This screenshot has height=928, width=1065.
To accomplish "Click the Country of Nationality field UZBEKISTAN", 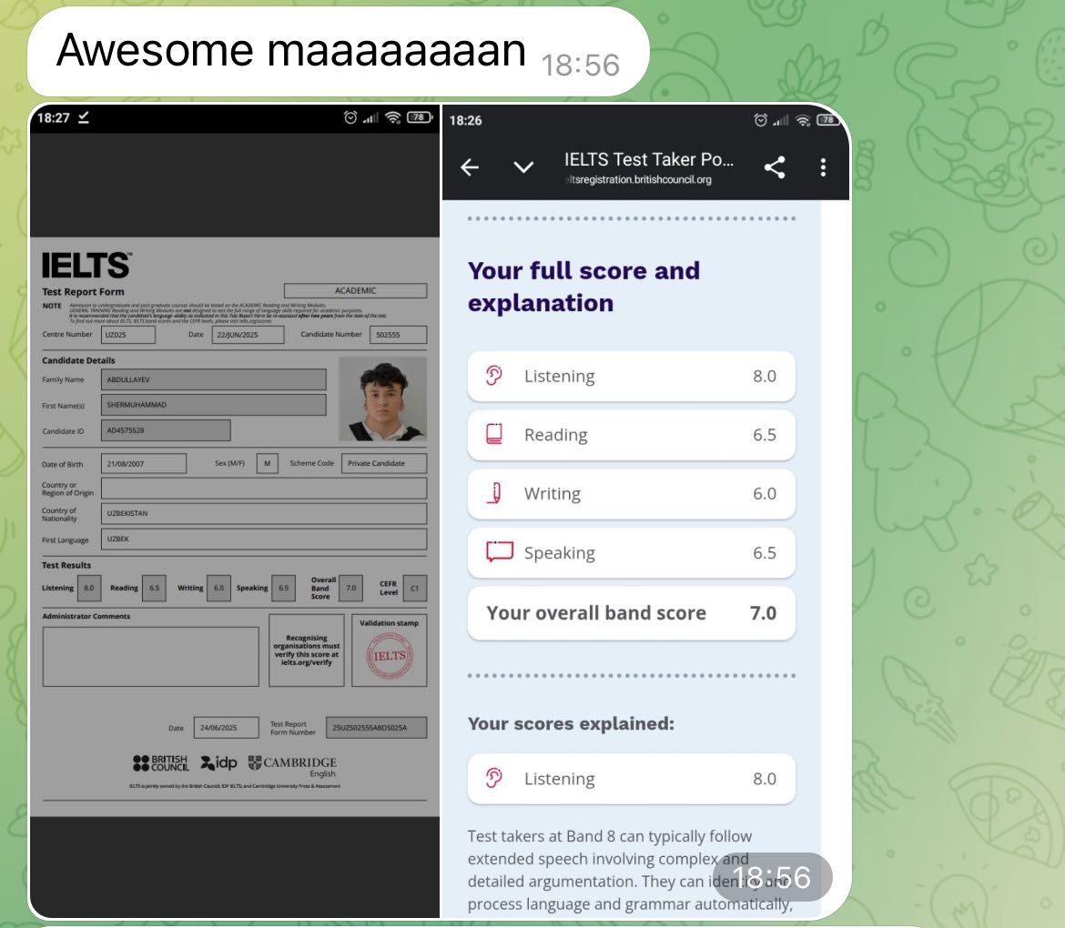I will pos(264,513).
